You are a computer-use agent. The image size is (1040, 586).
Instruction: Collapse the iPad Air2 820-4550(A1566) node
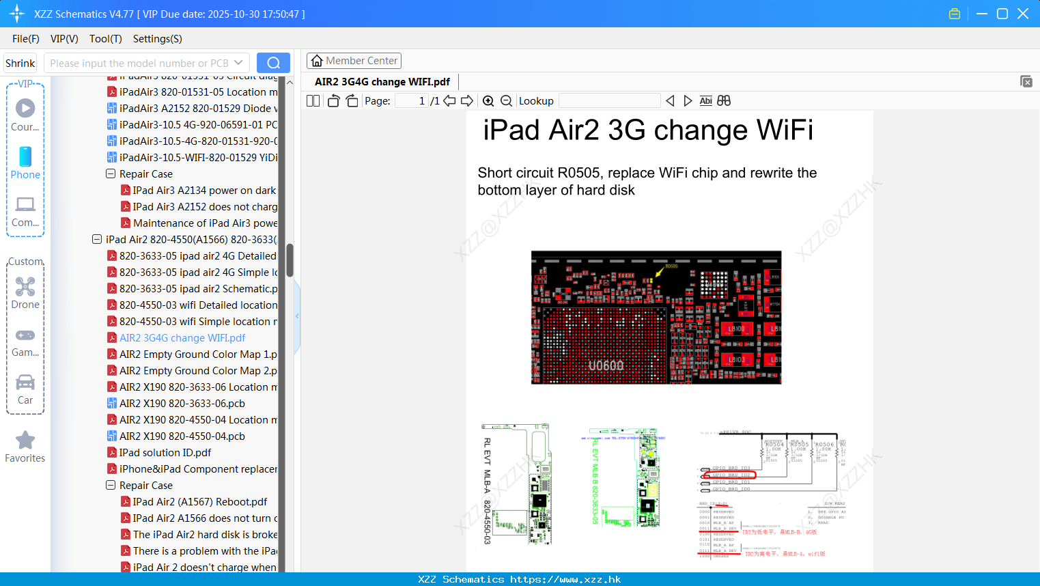(x=97, y=240)
